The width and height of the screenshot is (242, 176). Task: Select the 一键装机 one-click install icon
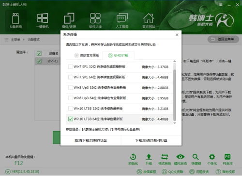(x=43, y=18)
